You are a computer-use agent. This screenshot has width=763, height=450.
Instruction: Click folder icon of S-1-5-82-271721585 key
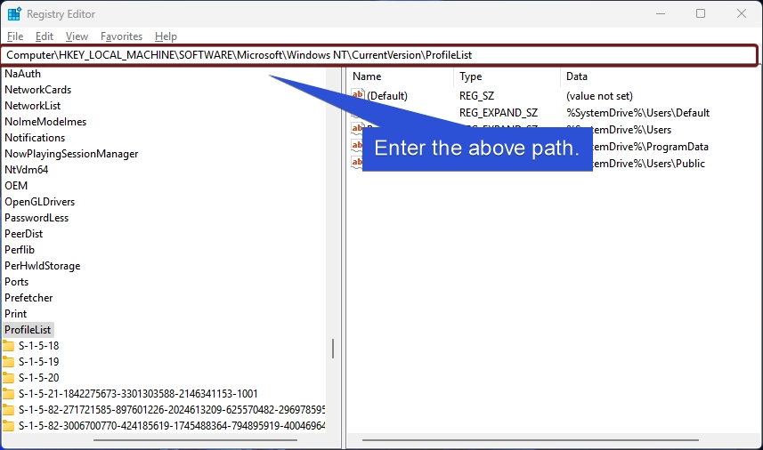[x=8, y=410]
